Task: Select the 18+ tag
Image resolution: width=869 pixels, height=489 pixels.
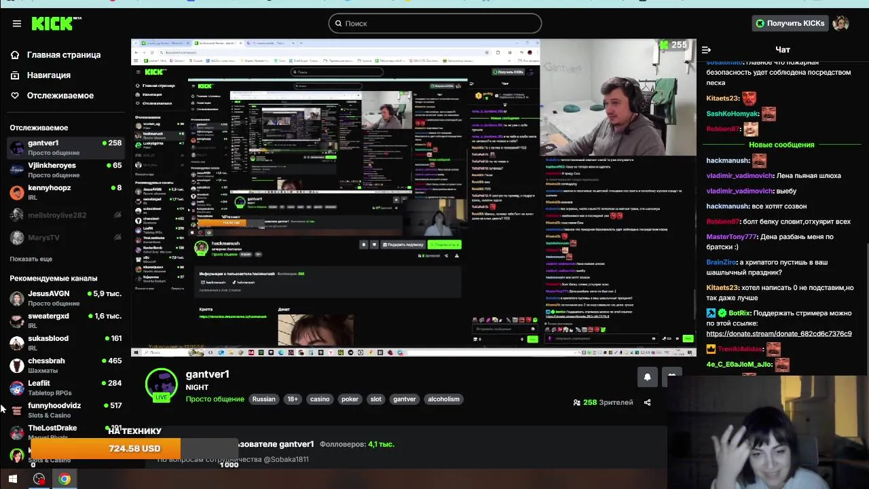Action: coord(293,399)
